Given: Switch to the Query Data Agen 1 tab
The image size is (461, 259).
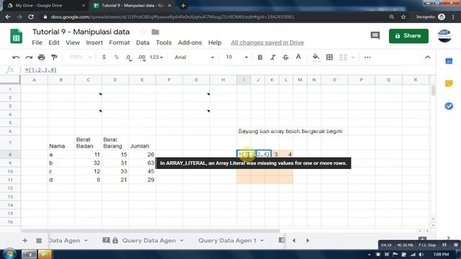Looking at the screenshot, I should 227,240.
